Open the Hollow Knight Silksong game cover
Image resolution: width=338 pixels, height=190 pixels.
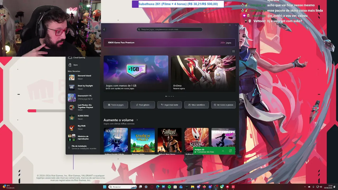tap(196, 138)
